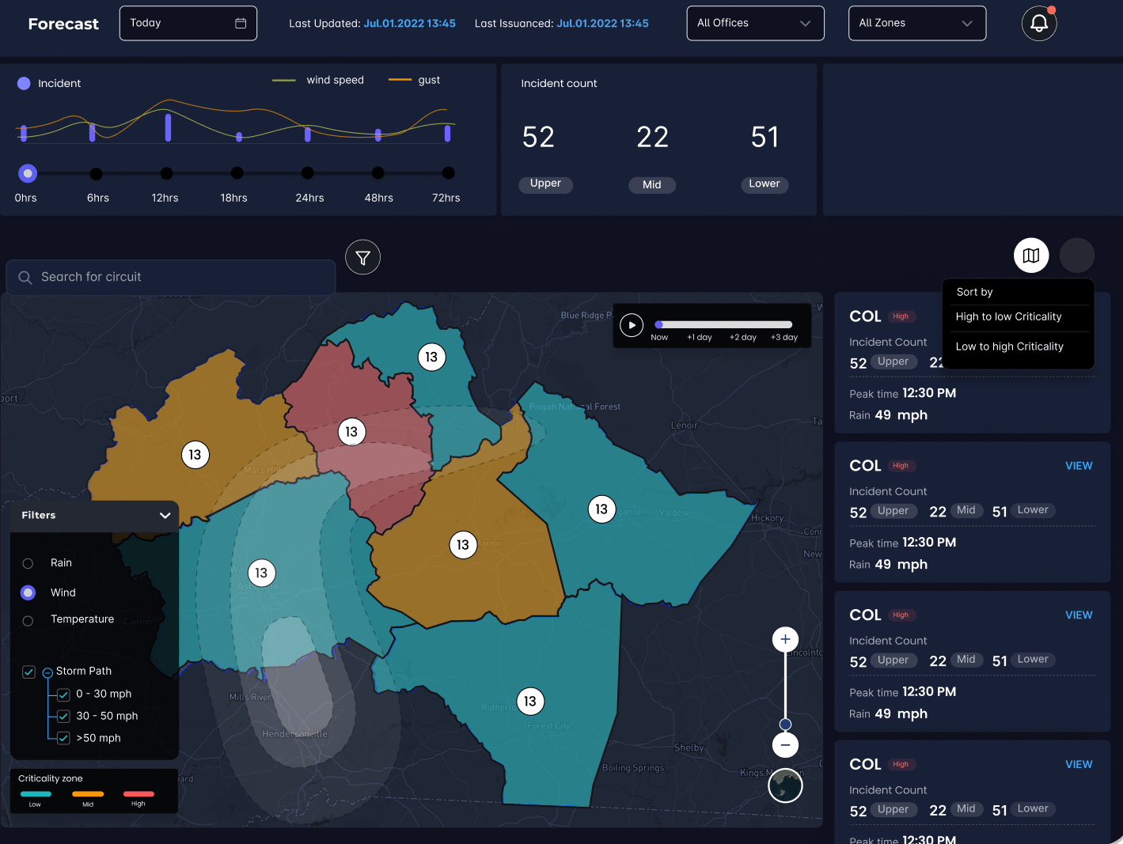Click the playback progress slider bar

723,324
